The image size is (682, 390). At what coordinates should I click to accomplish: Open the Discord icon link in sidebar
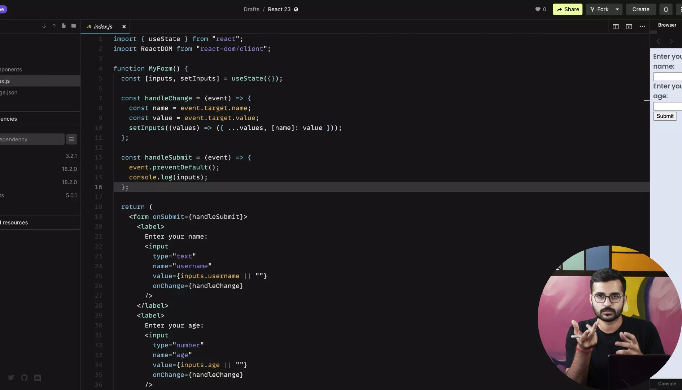pyautogui.click(x=38, y=378)
